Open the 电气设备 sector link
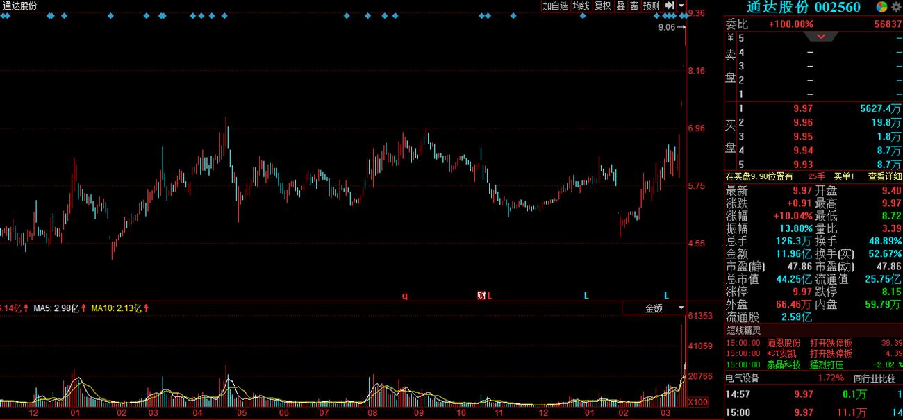 pyautogui.click(x=742, y=378)
